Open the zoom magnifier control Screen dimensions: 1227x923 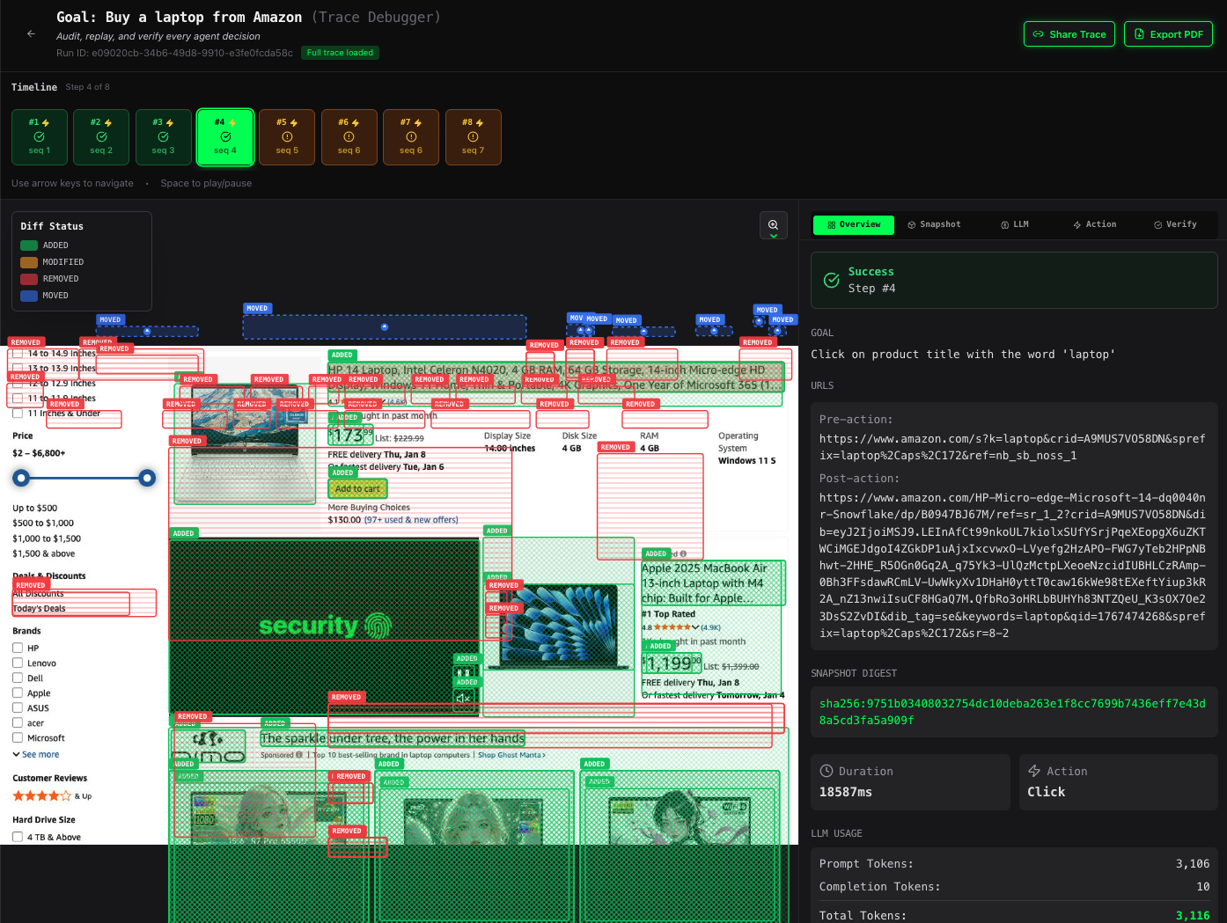[773, 225]
